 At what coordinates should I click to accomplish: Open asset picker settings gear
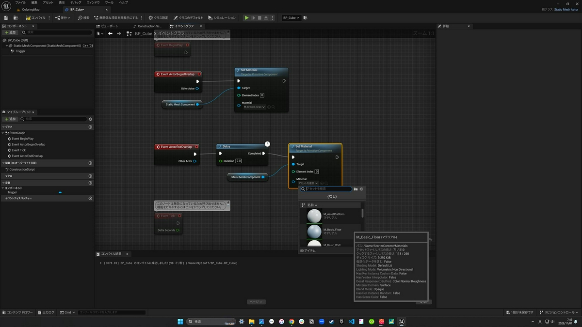point(361,189)
